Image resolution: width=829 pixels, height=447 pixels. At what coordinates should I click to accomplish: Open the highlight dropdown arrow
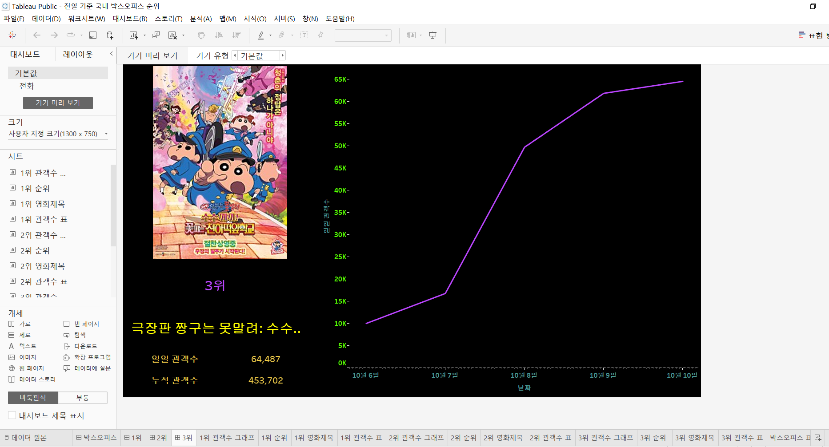pyautogui.click(x=270, y=36)
